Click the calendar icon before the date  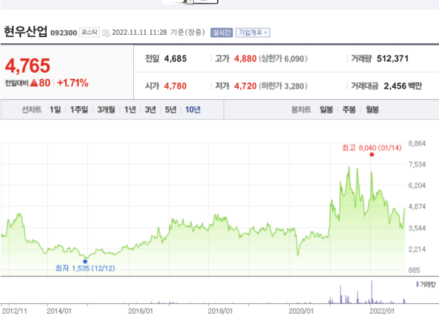(x=106, y=33)
